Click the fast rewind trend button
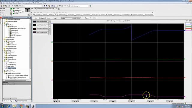 click(75, 101)
